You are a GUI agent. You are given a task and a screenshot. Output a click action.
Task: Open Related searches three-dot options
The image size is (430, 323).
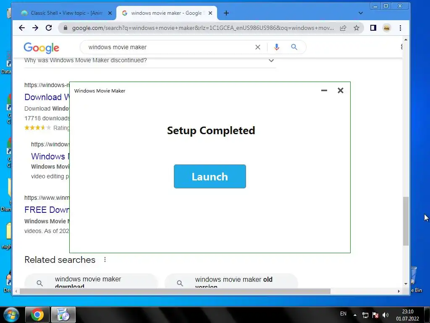105,259
